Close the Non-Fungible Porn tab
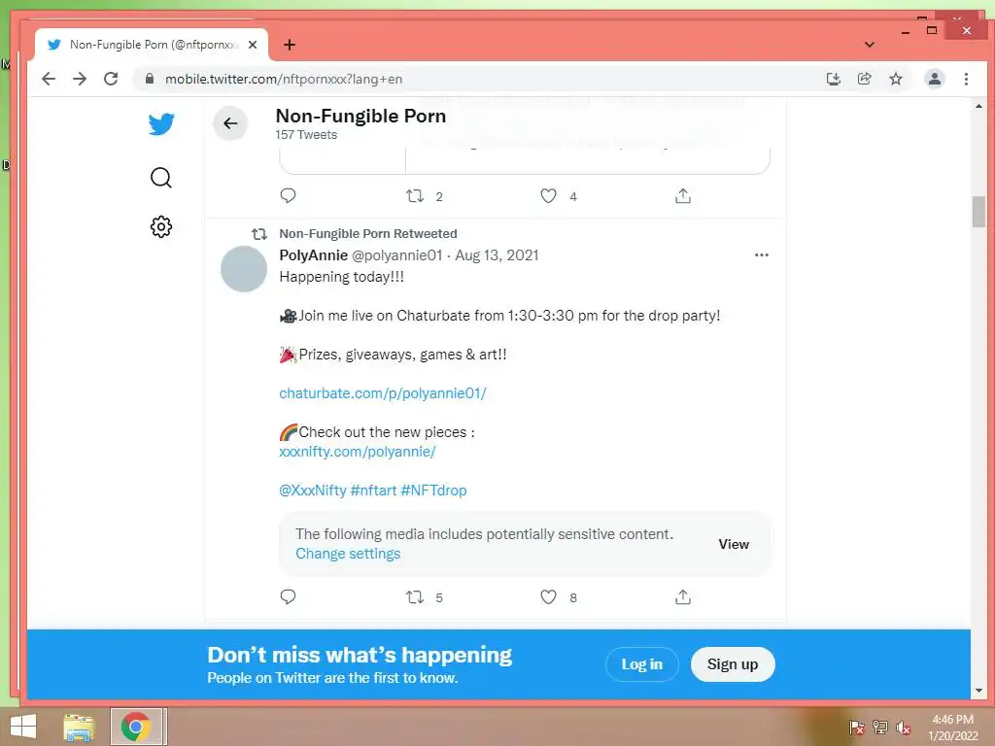The height and width of the screenshot is (746, 995). point(253,45)
